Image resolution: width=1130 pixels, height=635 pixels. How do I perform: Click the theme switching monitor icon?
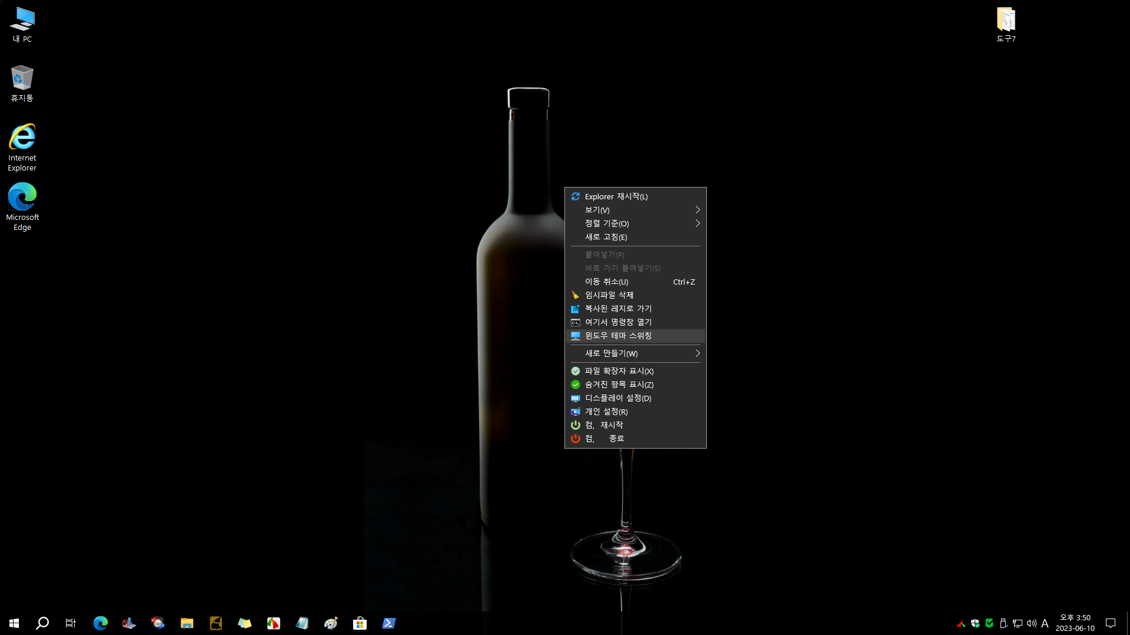click(x=576, y=336)
